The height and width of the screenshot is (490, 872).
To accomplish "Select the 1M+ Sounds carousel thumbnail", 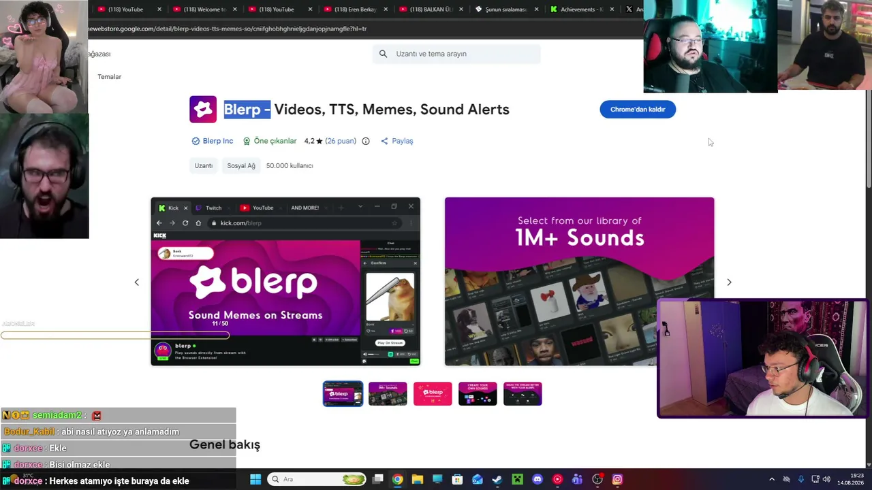I will 388,393.
